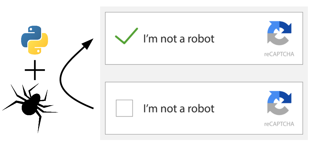This screenshot has height=145, width=317.
Task: Click the verified green check in upper captcha
Action: pyautogui.click(x=126, y=36)
